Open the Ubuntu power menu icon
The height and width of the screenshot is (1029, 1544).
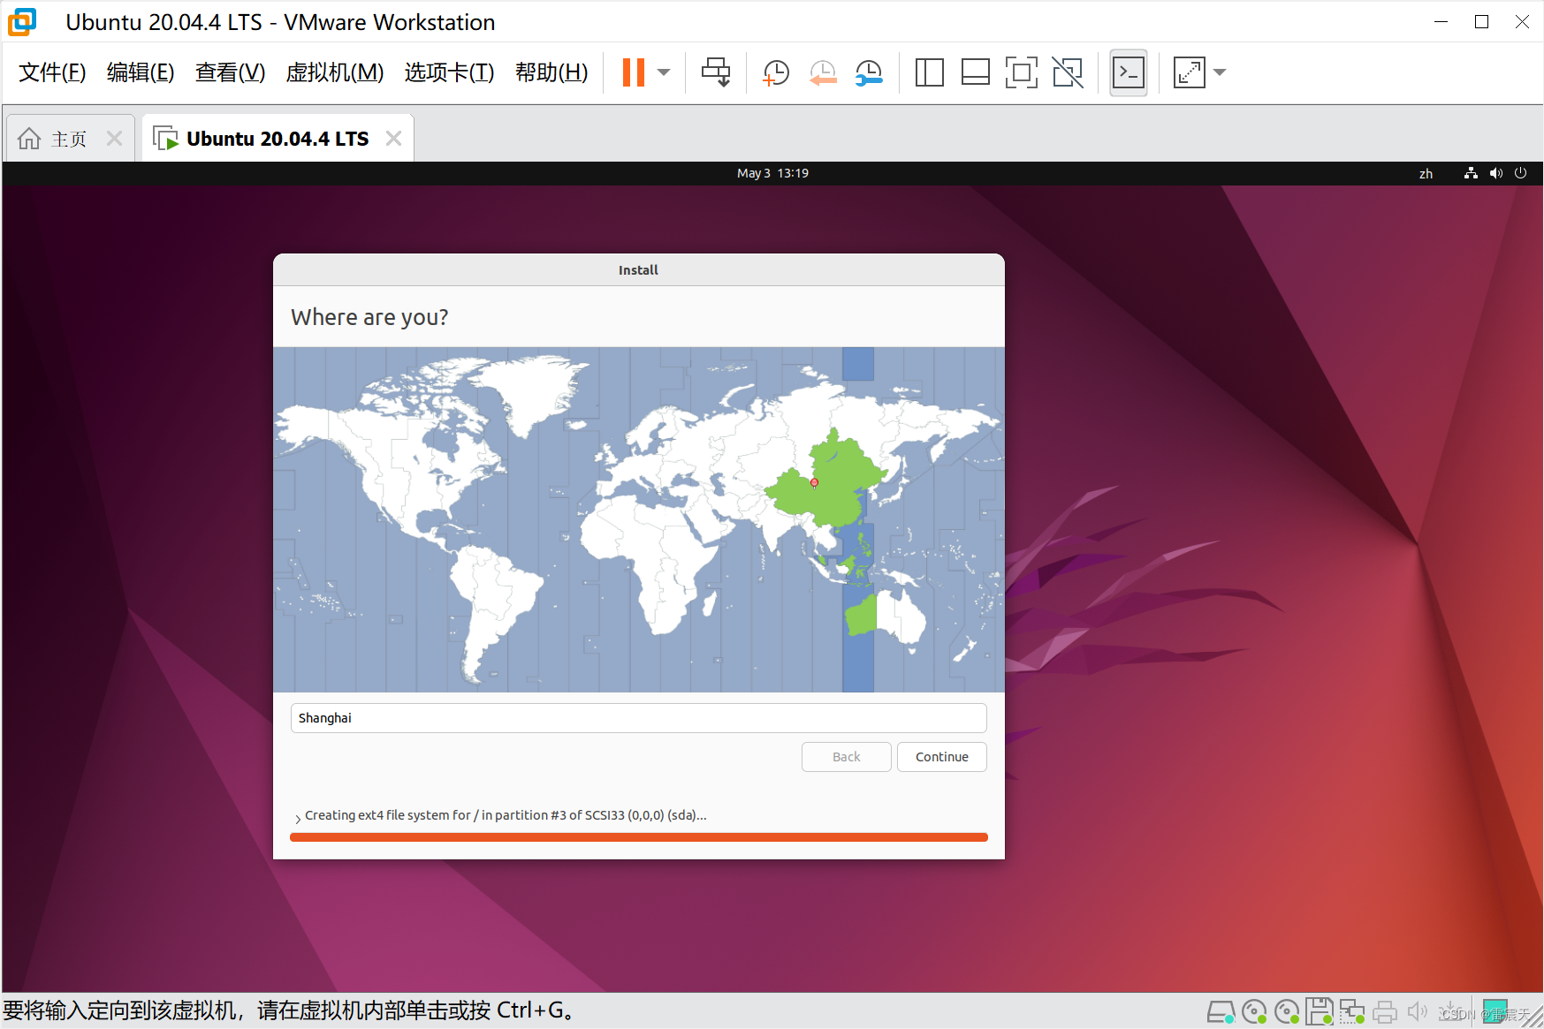coord(1520,173)
